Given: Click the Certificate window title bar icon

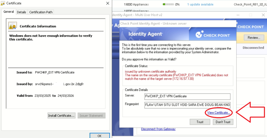Looking at the screenshot, I should coord(3,3).
